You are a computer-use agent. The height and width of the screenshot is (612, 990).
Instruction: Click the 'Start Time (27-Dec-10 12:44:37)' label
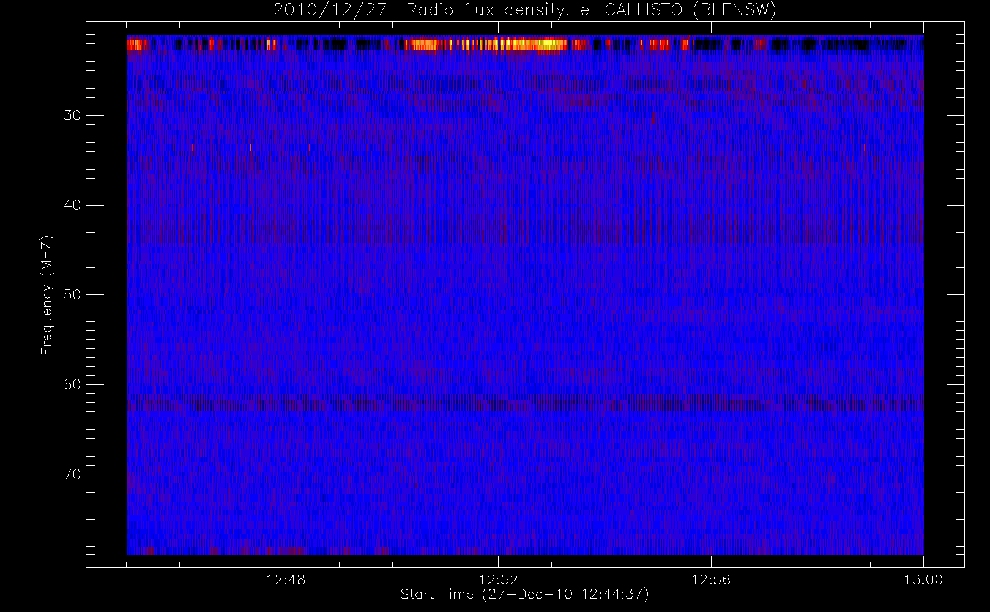[x=524, y=594]
